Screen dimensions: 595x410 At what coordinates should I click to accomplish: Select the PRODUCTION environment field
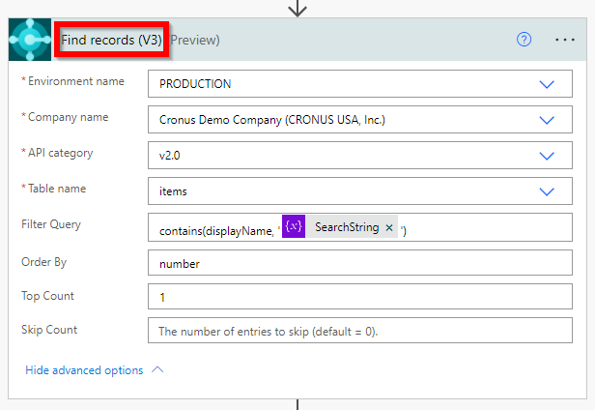pos(360,83)
